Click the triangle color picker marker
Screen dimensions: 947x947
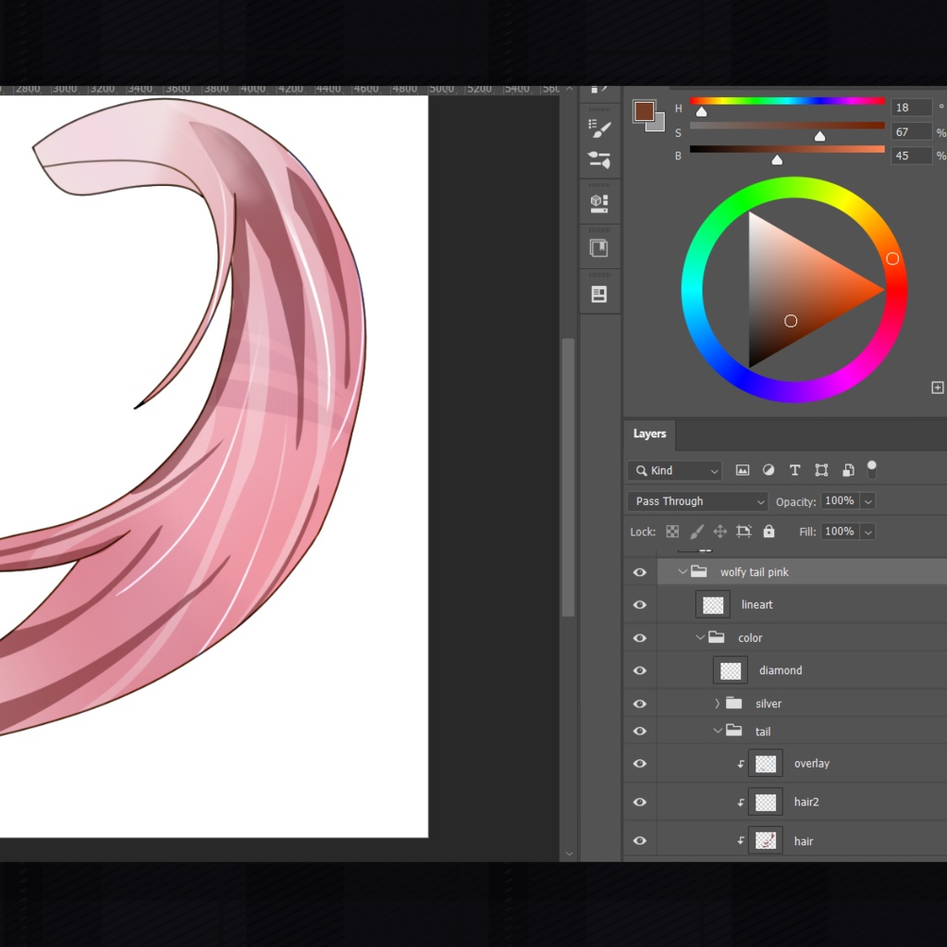coord(791,321)
